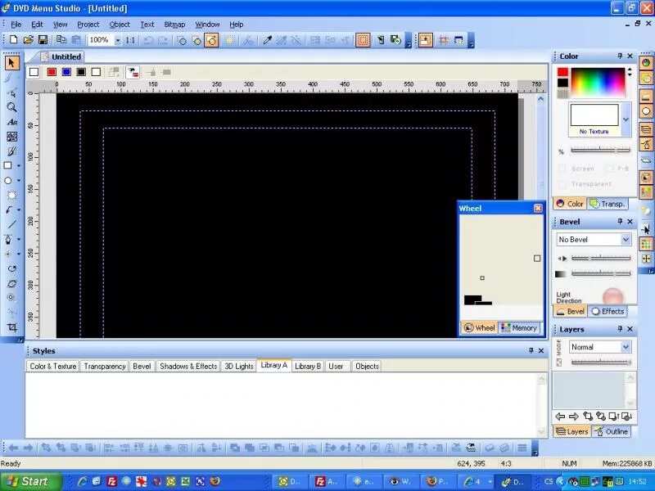Image resolution: width=655 pixels, height=491 pixels.
Task: Open the Normal layer mode dropdown
Action: (626, 347)
